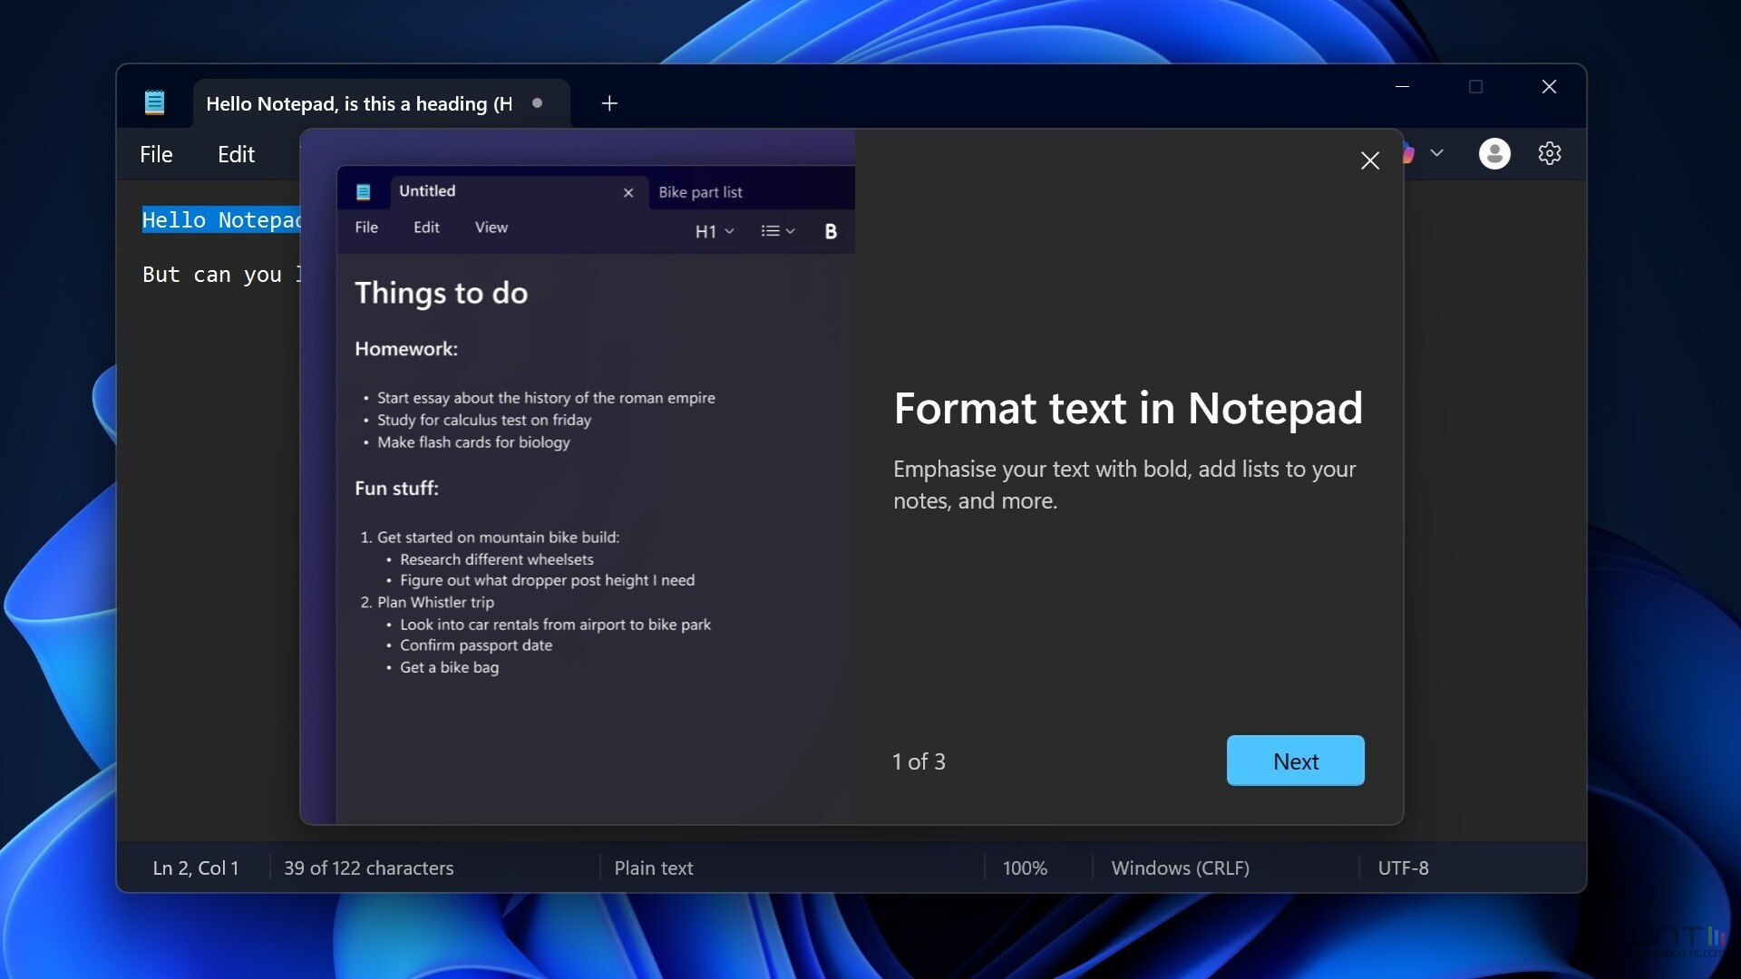
Task: Click the 'Things to do' heading in preview
Action: click(x=442, y=293)
